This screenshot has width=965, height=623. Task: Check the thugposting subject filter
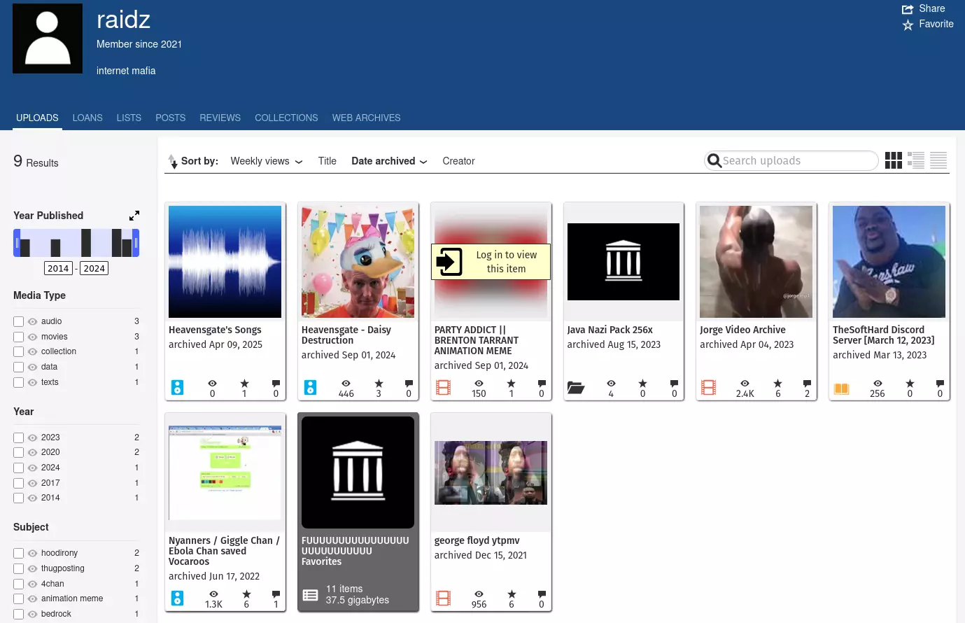coord(19,568)
